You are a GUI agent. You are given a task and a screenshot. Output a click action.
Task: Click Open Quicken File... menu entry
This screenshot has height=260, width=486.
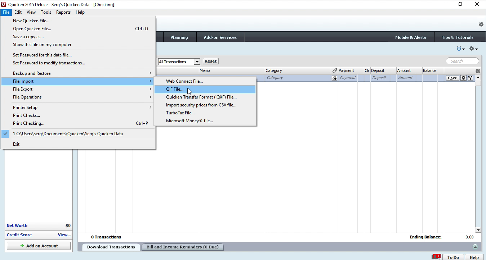[78, 29]
